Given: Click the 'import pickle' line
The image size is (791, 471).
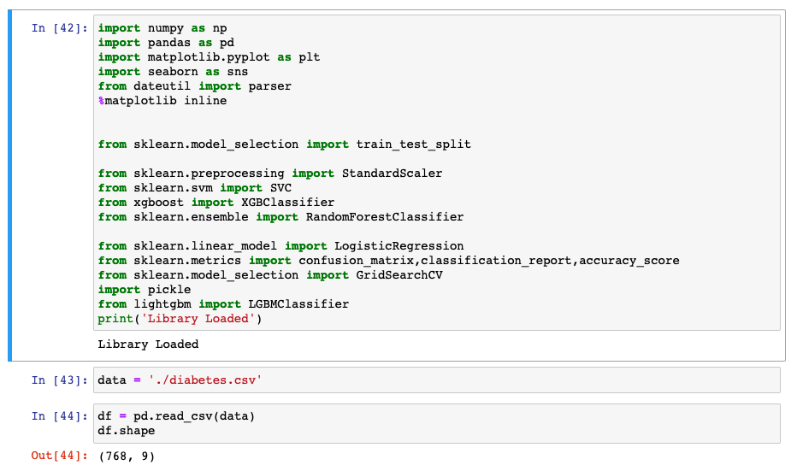Looking at the screenshot, I should point(145,290).
